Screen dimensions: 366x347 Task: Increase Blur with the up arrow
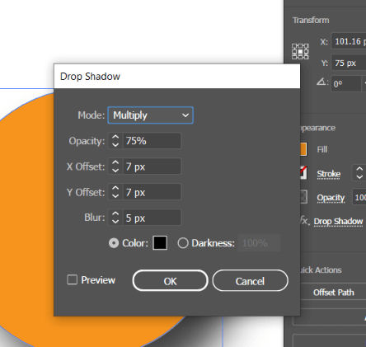click(115, 214)
